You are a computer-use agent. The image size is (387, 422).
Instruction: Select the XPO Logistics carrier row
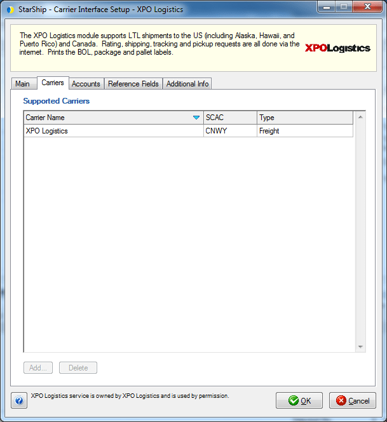tap(188, 131)
